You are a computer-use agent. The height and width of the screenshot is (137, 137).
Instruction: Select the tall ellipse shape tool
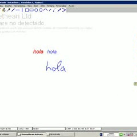coord(41,10)
